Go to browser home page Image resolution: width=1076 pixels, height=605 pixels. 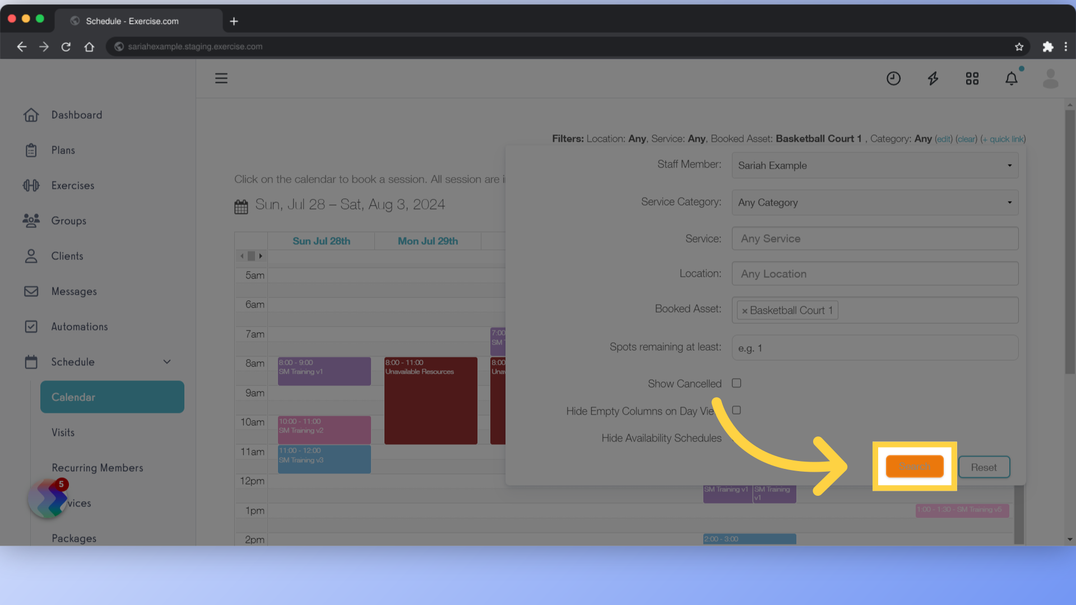pyautogui.click(x=89, y=46)
